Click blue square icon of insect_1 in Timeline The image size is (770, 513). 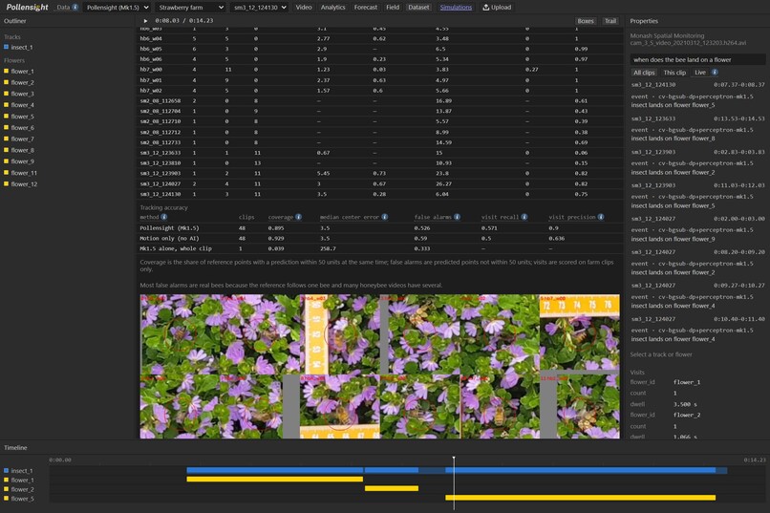pyautogui.click(x=7, y=470)
